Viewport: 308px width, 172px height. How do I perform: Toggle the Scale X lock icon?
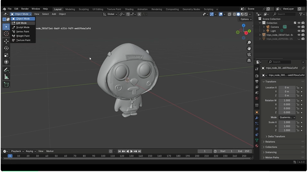tap(298, 122)
